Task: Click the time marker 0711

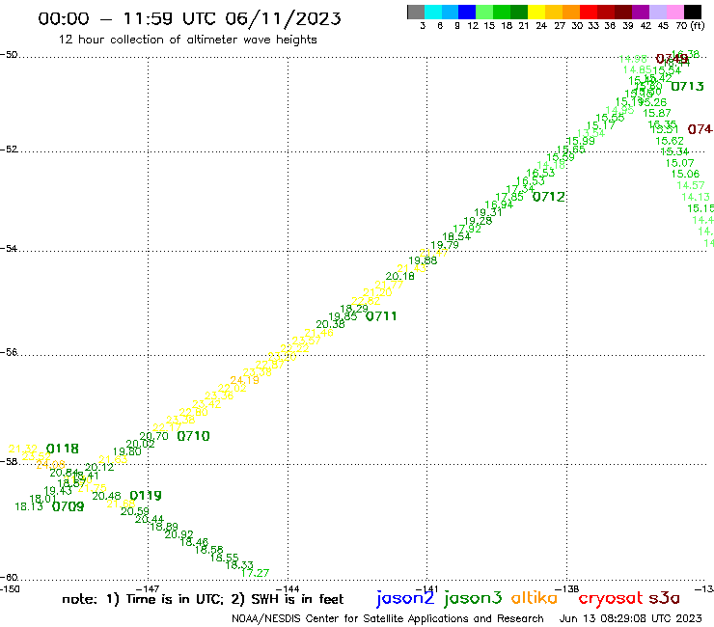Action: [x=381, y=316]
